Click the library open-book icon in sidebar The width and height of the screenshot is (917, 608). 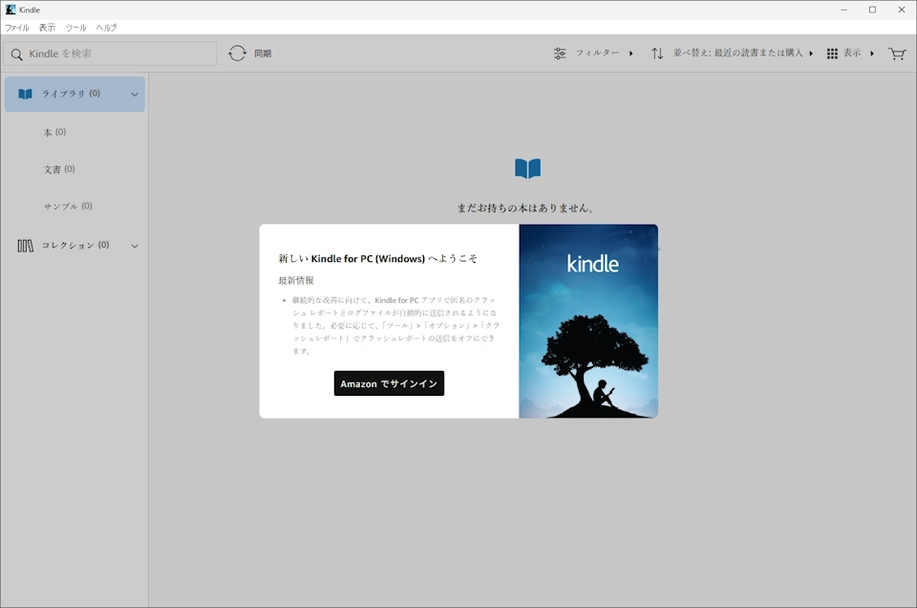(25, 94)
